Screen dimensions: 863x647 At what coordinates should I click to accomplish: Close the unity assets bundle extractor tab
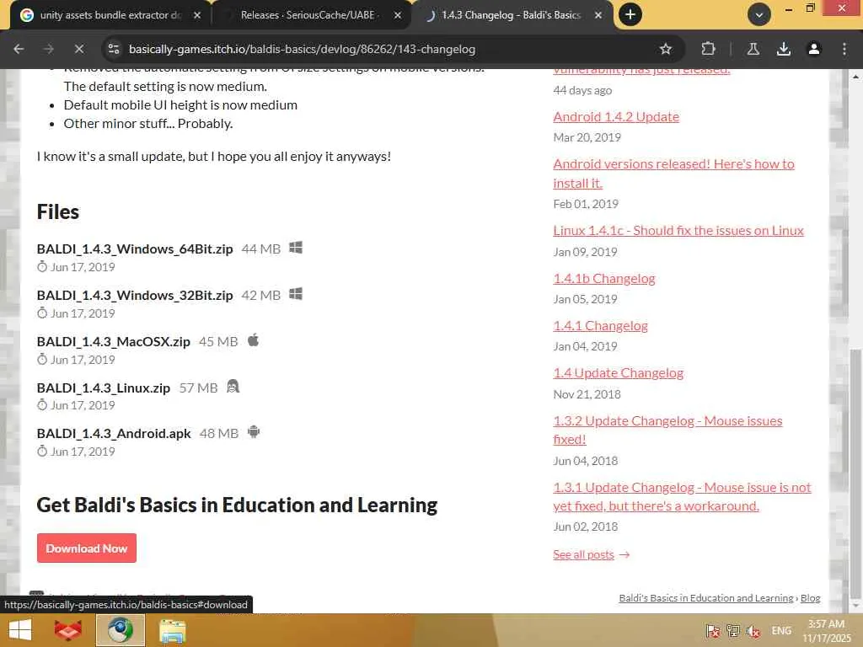[x=197, y=15]
